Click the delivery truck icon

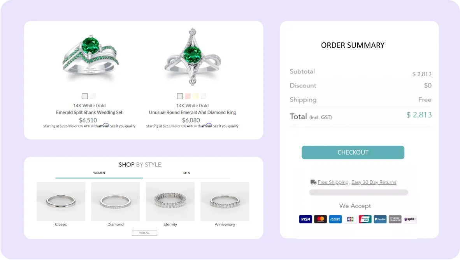pyautogui.click(x=313, y=182)
